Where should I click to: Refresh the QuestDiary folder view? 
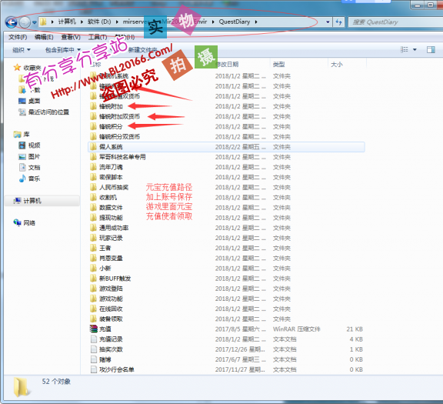pos(338,22)
